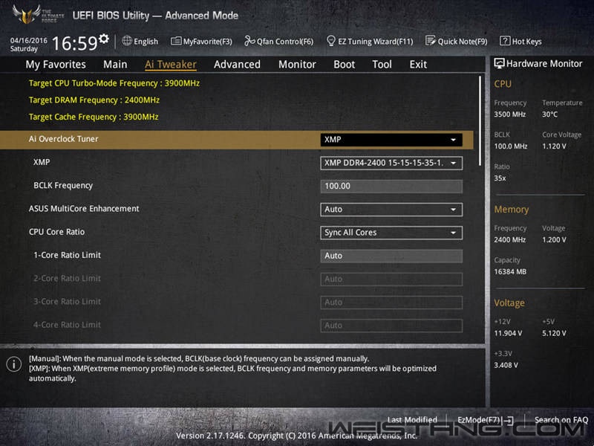Click the +5V reading 5.120 V

554,333
